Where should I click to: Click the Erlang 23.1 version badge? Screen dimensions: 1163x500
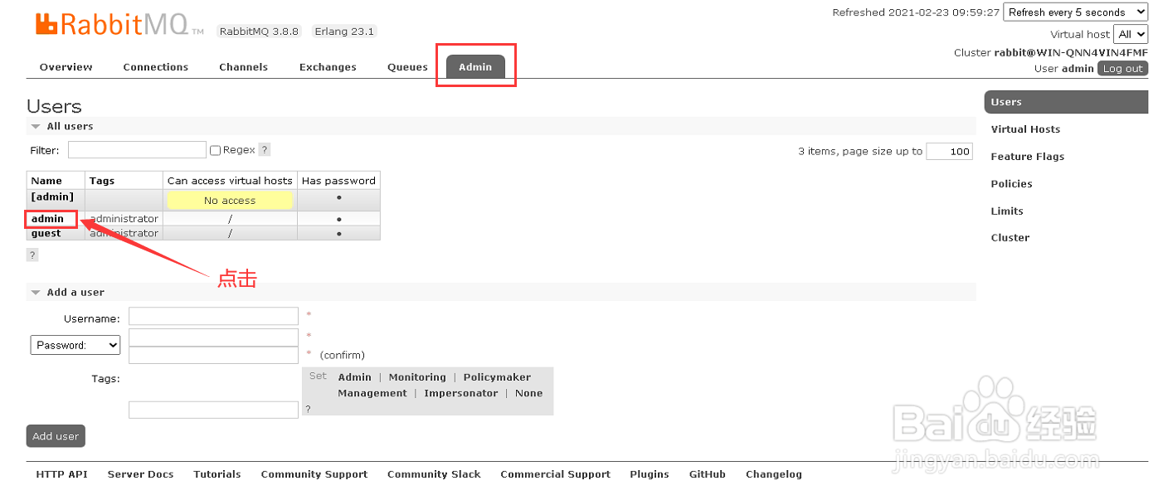(x=344, y=32)
